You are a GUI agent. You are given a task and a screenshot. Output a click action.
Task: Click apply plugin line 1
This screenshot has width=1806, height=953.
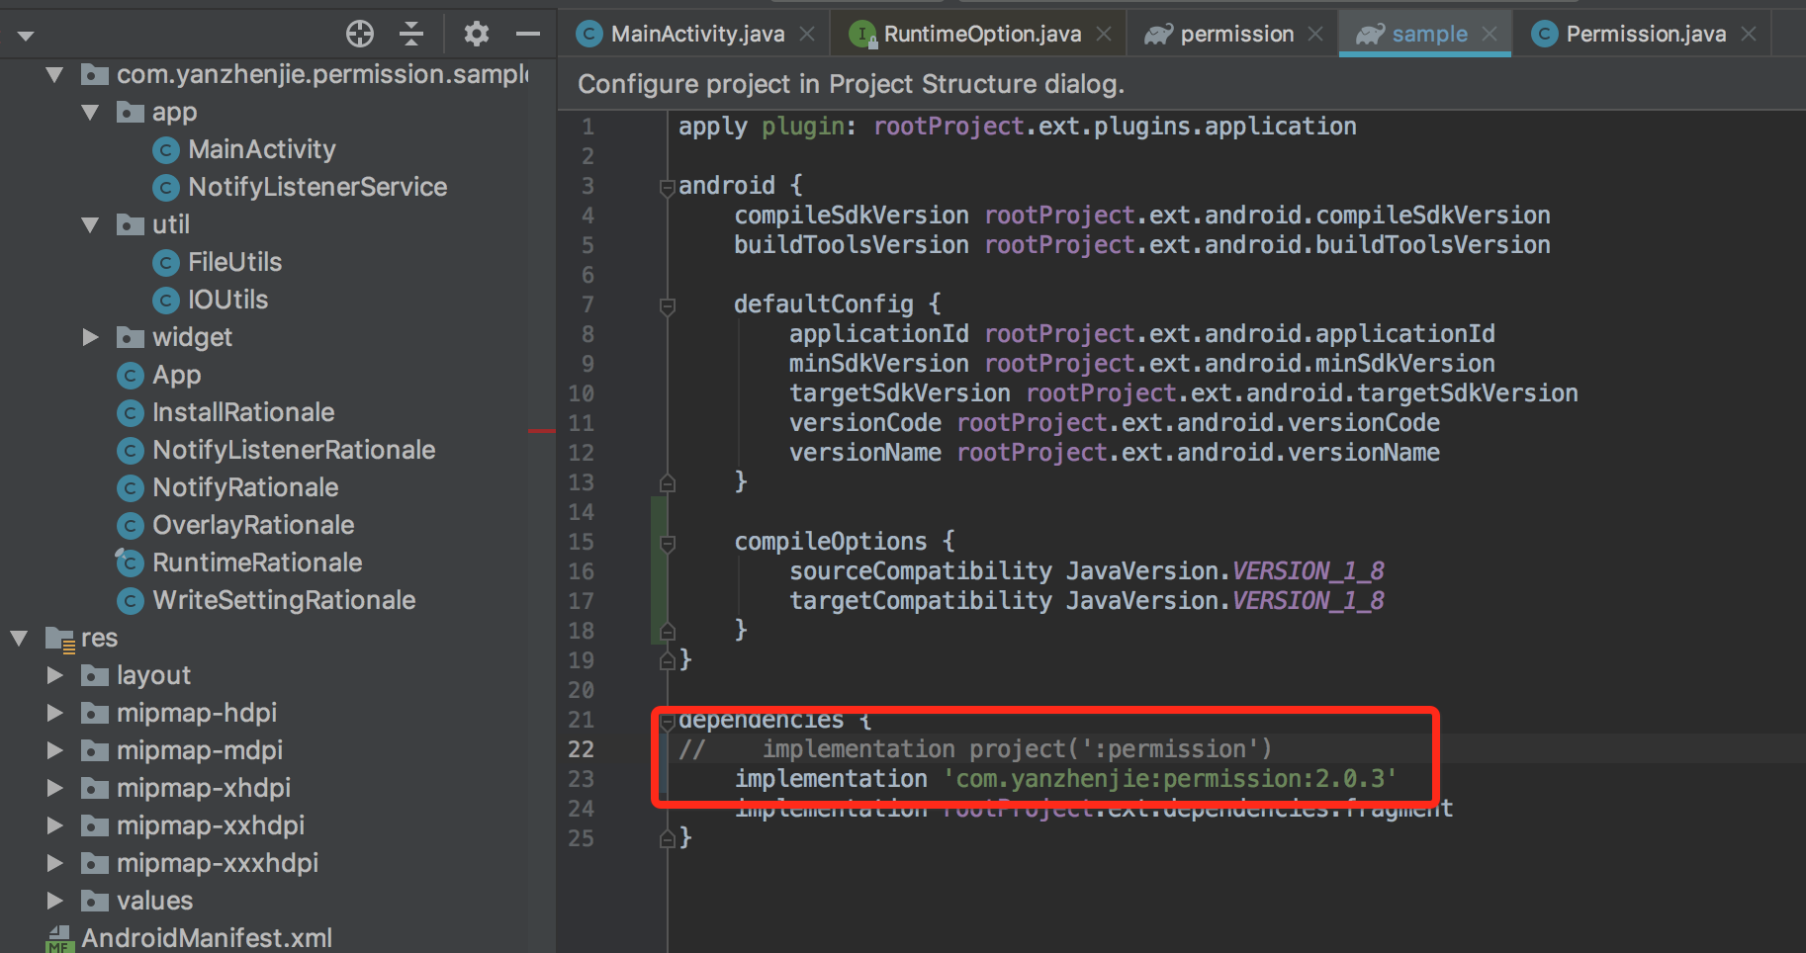click(x=1017, y=127)
